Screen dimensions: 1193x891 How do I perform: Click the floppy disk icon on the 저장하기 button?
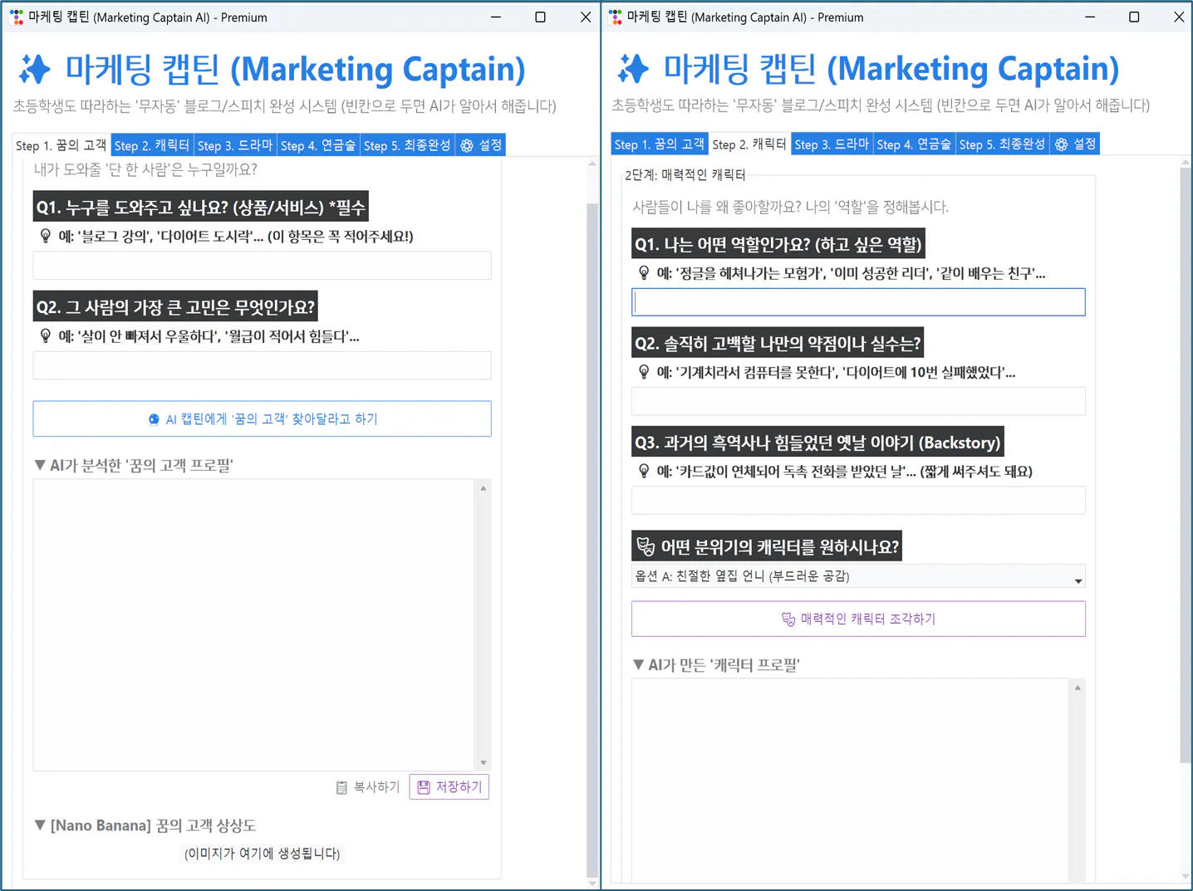pos(425,786)
